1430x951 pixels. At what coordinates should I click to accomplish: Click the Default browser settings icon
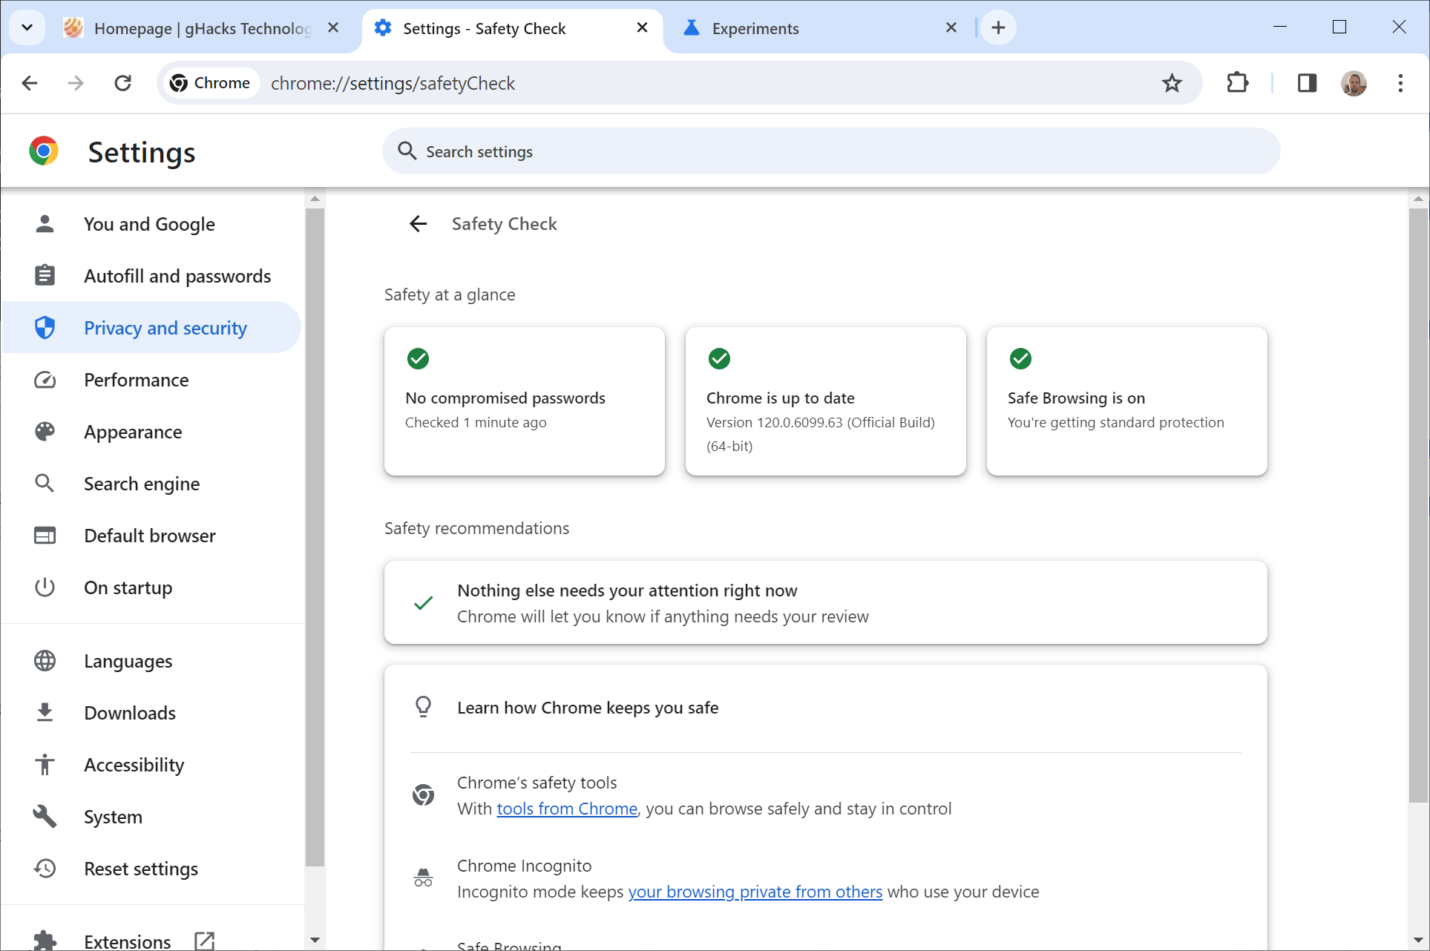point(45,536)
